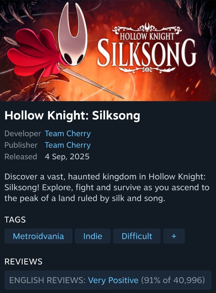Select the Difficult tag
The width and height of the screenshot is (216, 293).
pos(137,236)
